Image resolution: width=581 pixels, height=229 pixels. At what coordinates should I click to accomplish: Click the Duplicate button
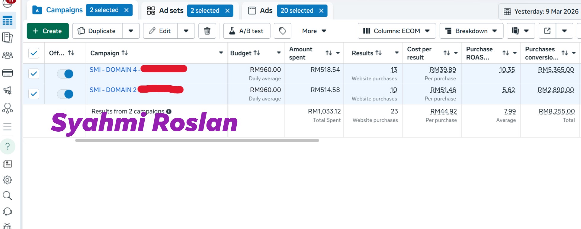pyautogui.click(x=97, y=31)
